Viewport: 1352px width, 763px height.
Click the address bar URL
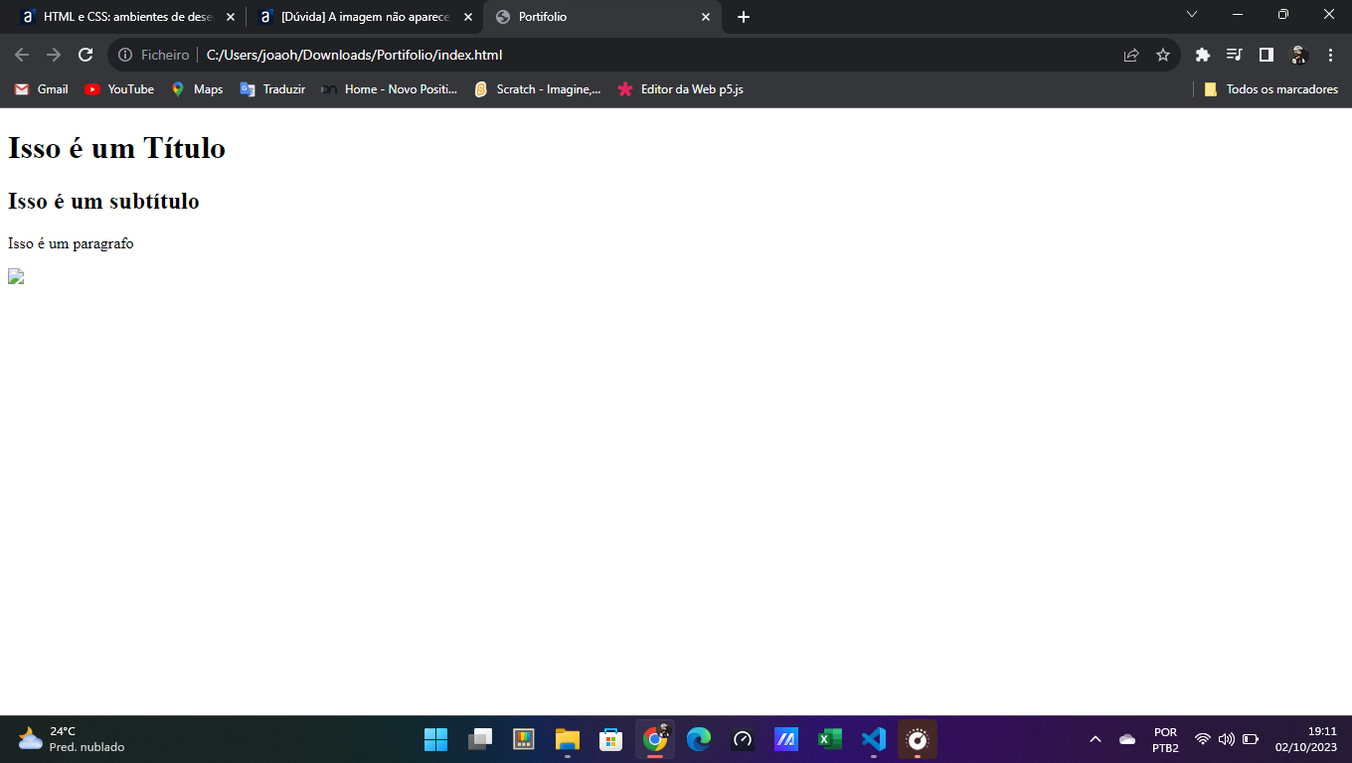point(354,55)
